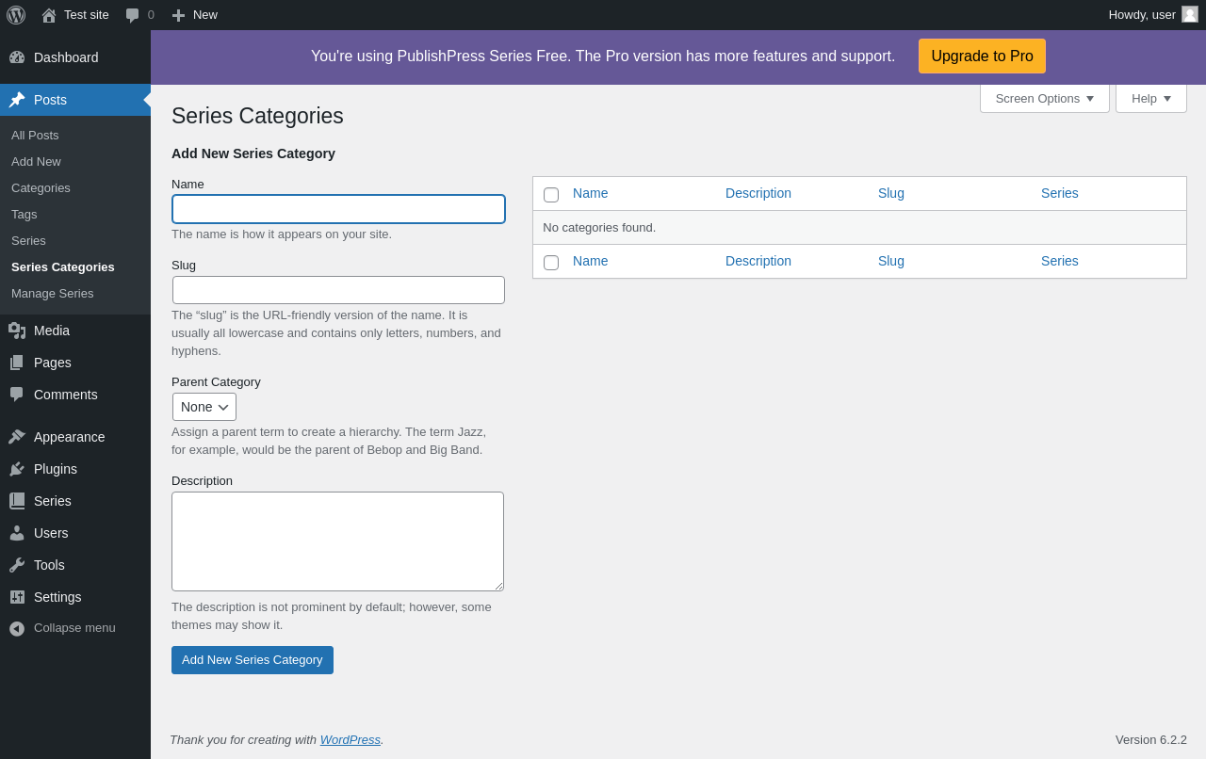Viewport: 1206px width, 759px height.
Task: Click the Media icon in sidebar
Action: pos(17,331)
